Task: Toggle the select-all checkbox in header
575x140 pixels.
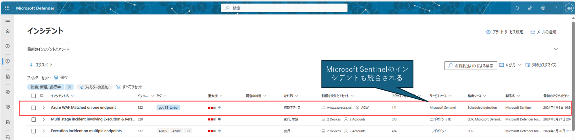Action: click(x=34, y=96)
